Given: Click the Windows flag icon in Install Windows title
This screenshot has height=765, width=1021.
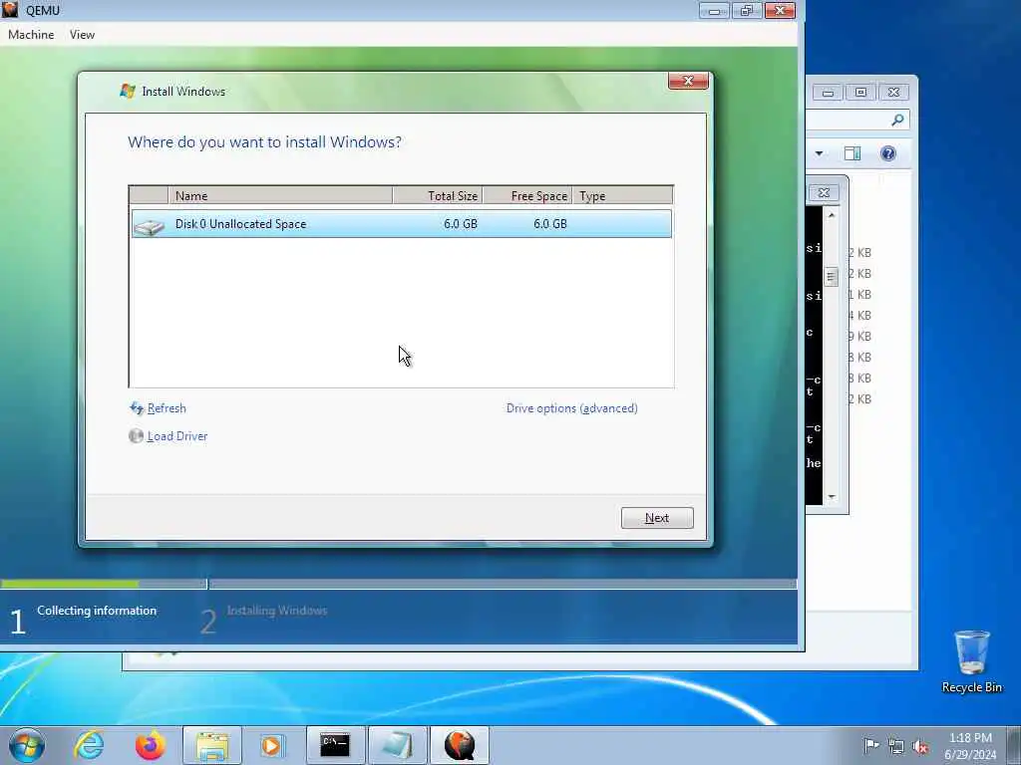Looking at the screenshot, I should [x=128, y=91].
